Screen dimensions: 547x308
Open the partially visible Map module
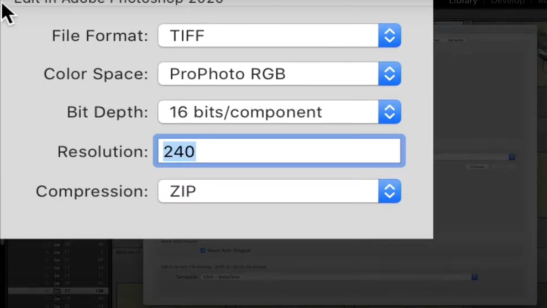(542, 3)
